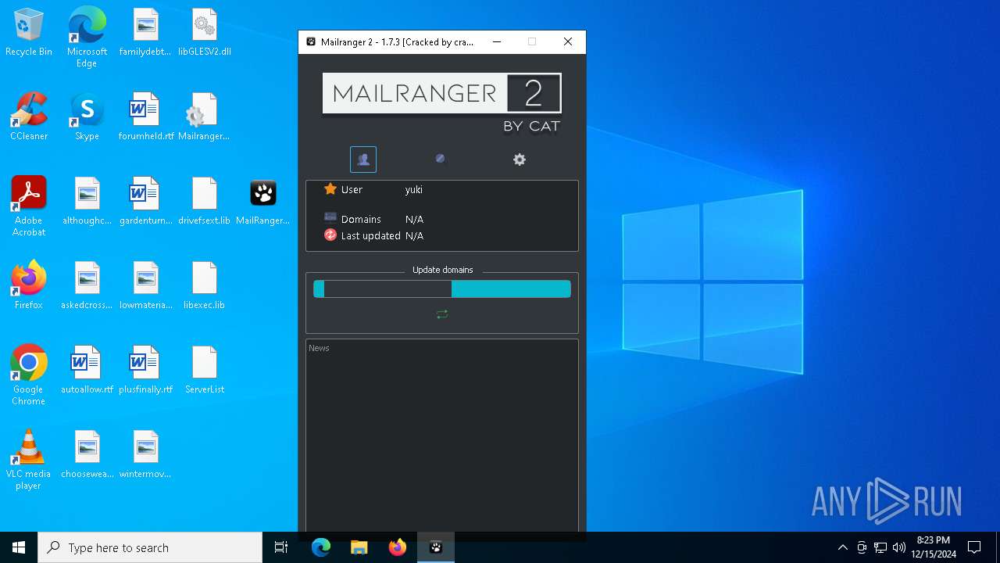
Task: Select the lowmateria image file
Action: (145, 286)
